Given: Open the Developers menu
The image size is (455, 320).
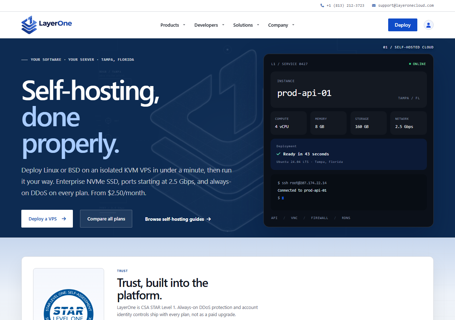Looking at the screenshot, I should click(x=206, y=25).
